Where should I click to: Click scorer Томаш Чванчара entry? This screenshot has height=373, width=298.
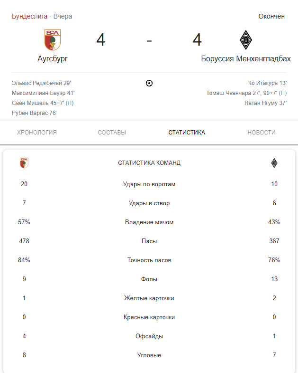tap(246, 93)
